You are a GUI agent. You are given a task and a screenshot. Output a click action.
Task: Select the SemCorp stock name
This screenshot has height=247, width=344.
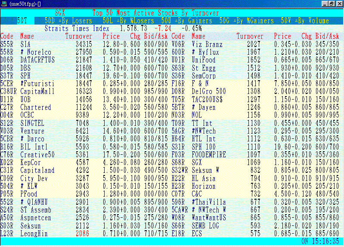coord(204,75)
